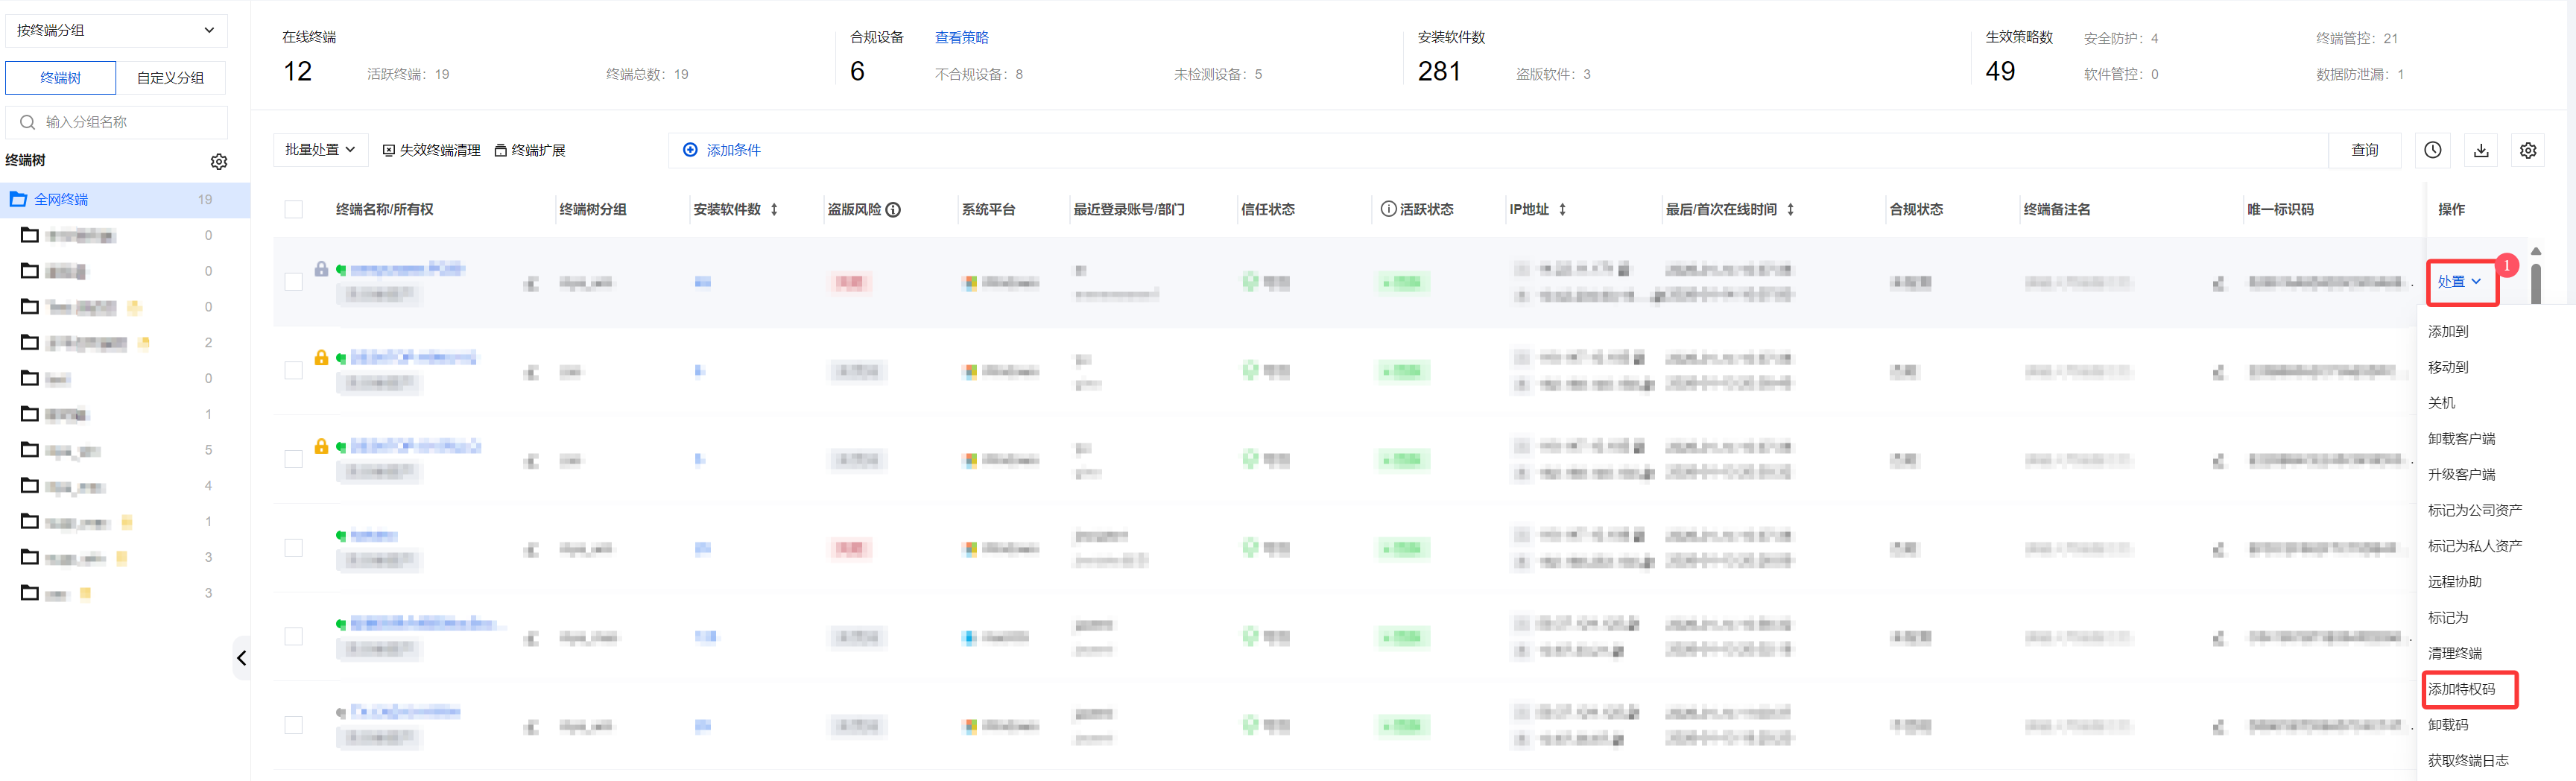Click the piracy risk info icon
The image size is (2576, 781).
[x=893, y=209]
